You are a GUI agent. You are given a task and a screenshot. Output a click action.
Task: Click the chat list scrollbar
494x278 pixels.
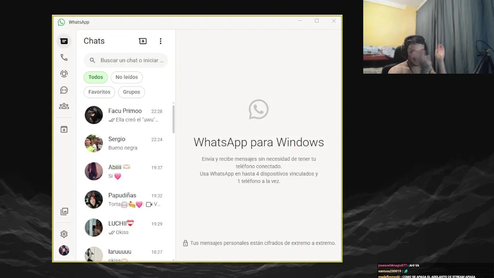coord(174,119)
